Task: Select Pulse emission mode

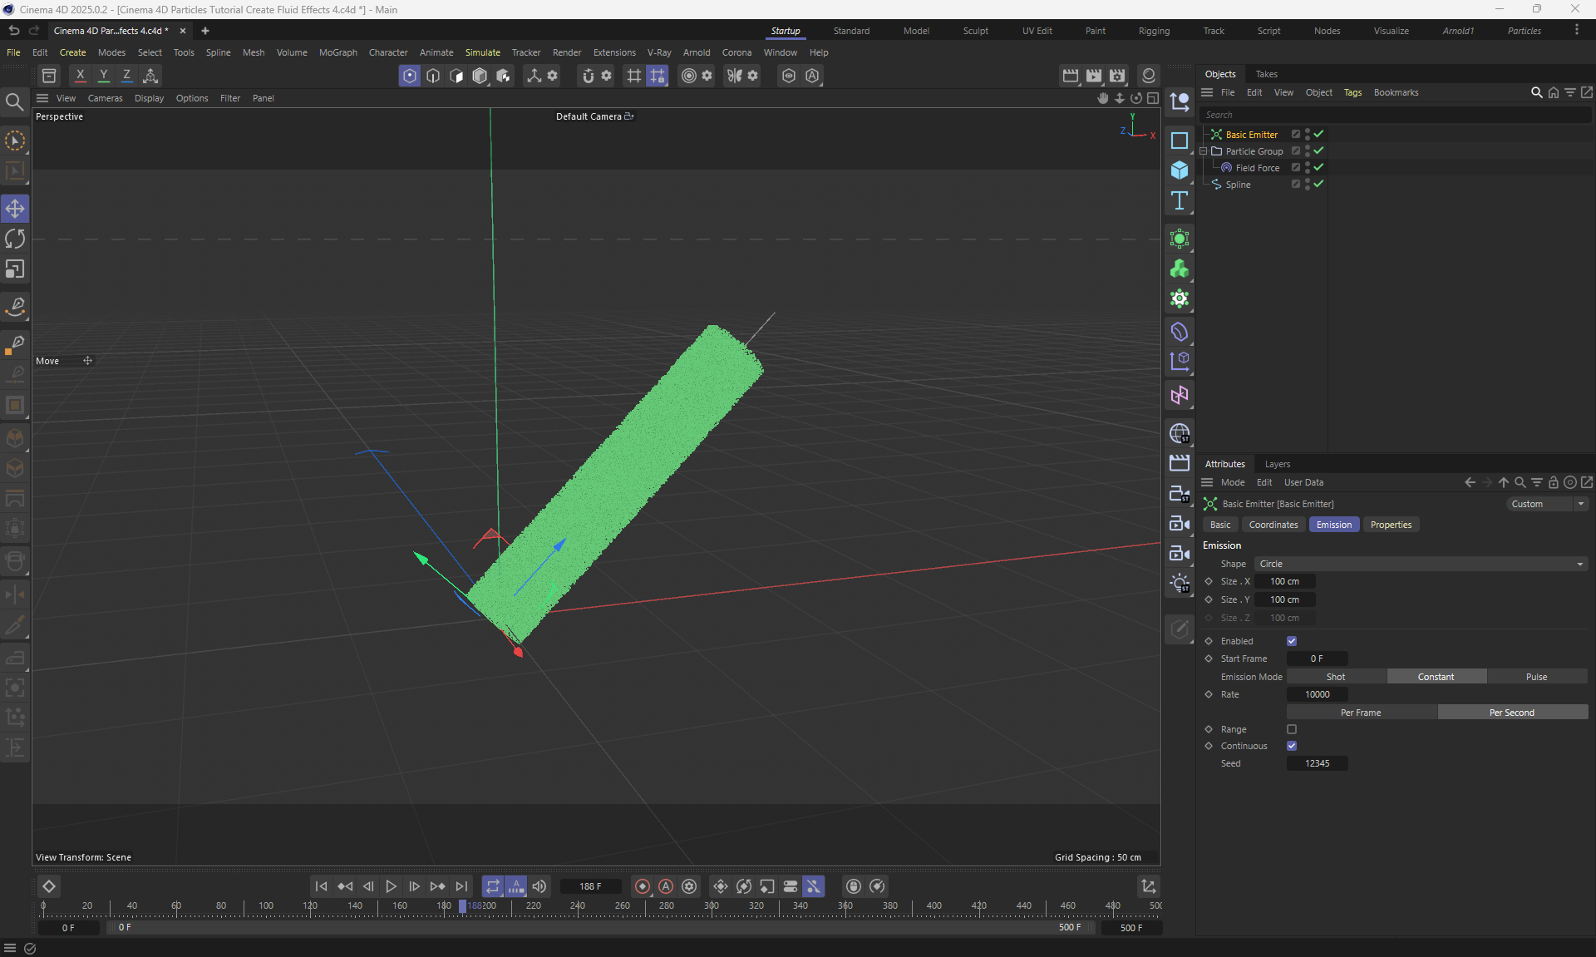Action: [1535, 677]
